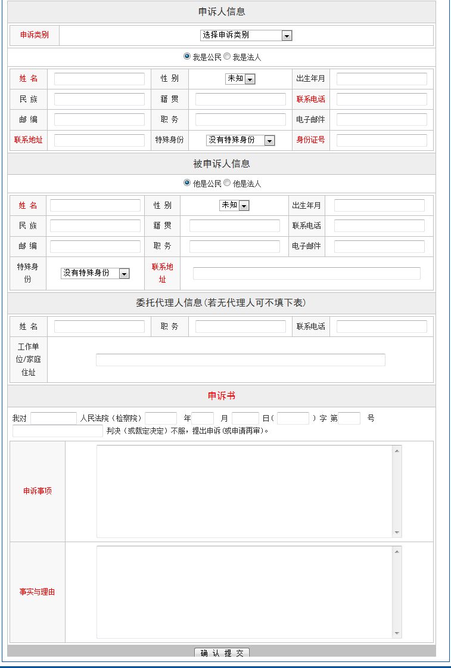
Task: Select the 我是法人 radio button
Action: pos(227,57)
